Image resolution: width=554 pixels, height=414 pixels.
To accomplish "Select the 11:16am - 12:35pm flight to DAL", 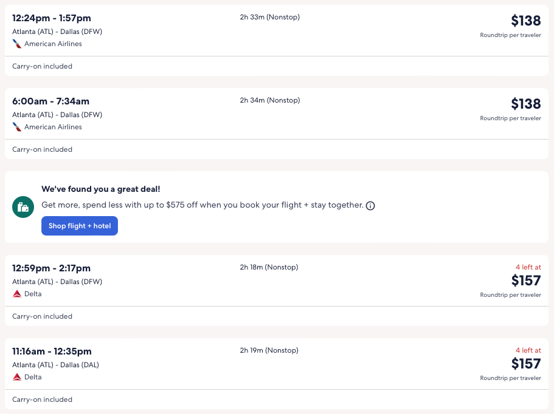I will coord(52,351).
